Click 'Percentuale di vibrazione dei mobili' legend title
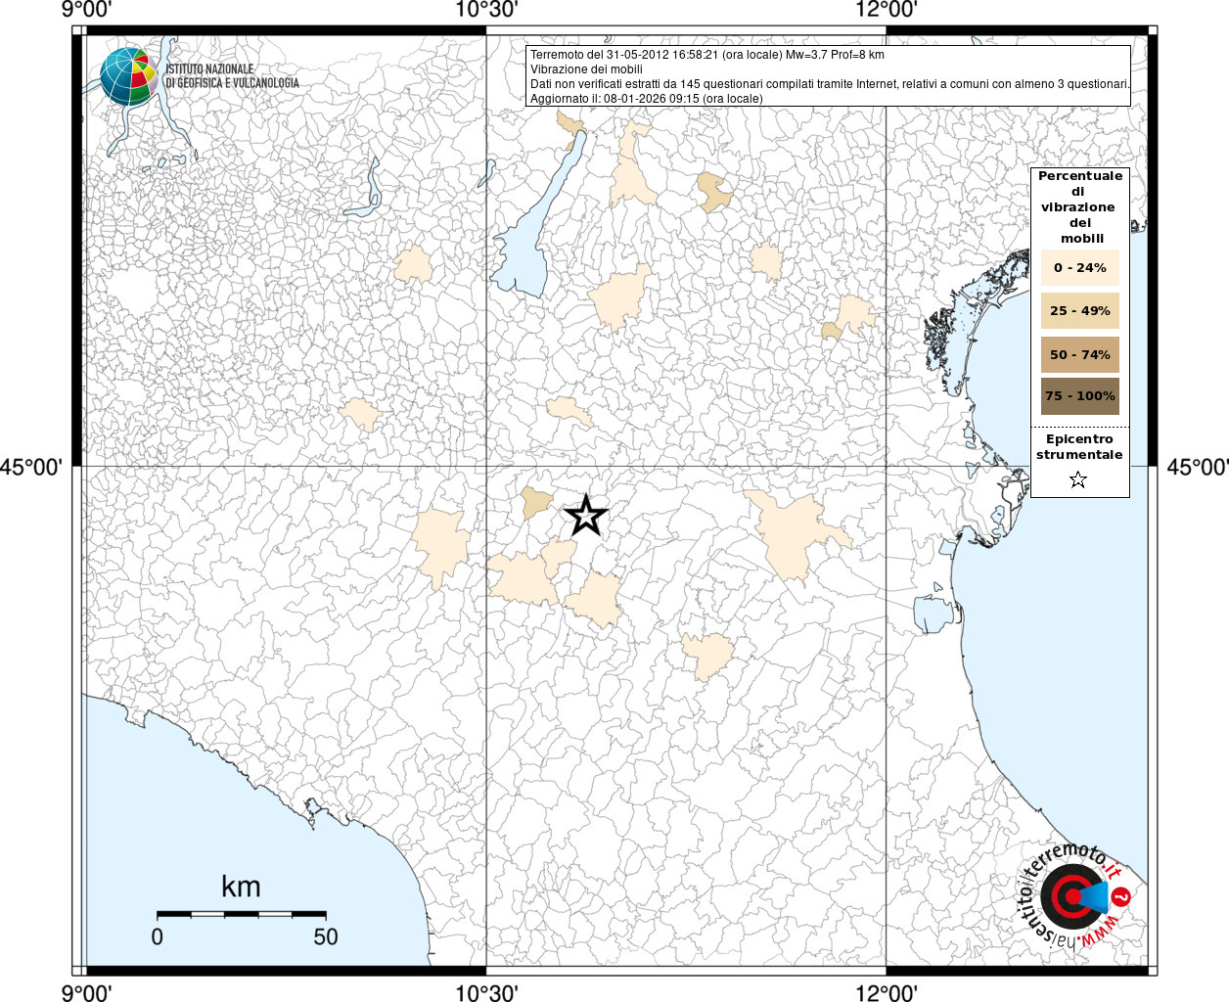This screenshot has width=1229, height=1002. pos(1080,207)
